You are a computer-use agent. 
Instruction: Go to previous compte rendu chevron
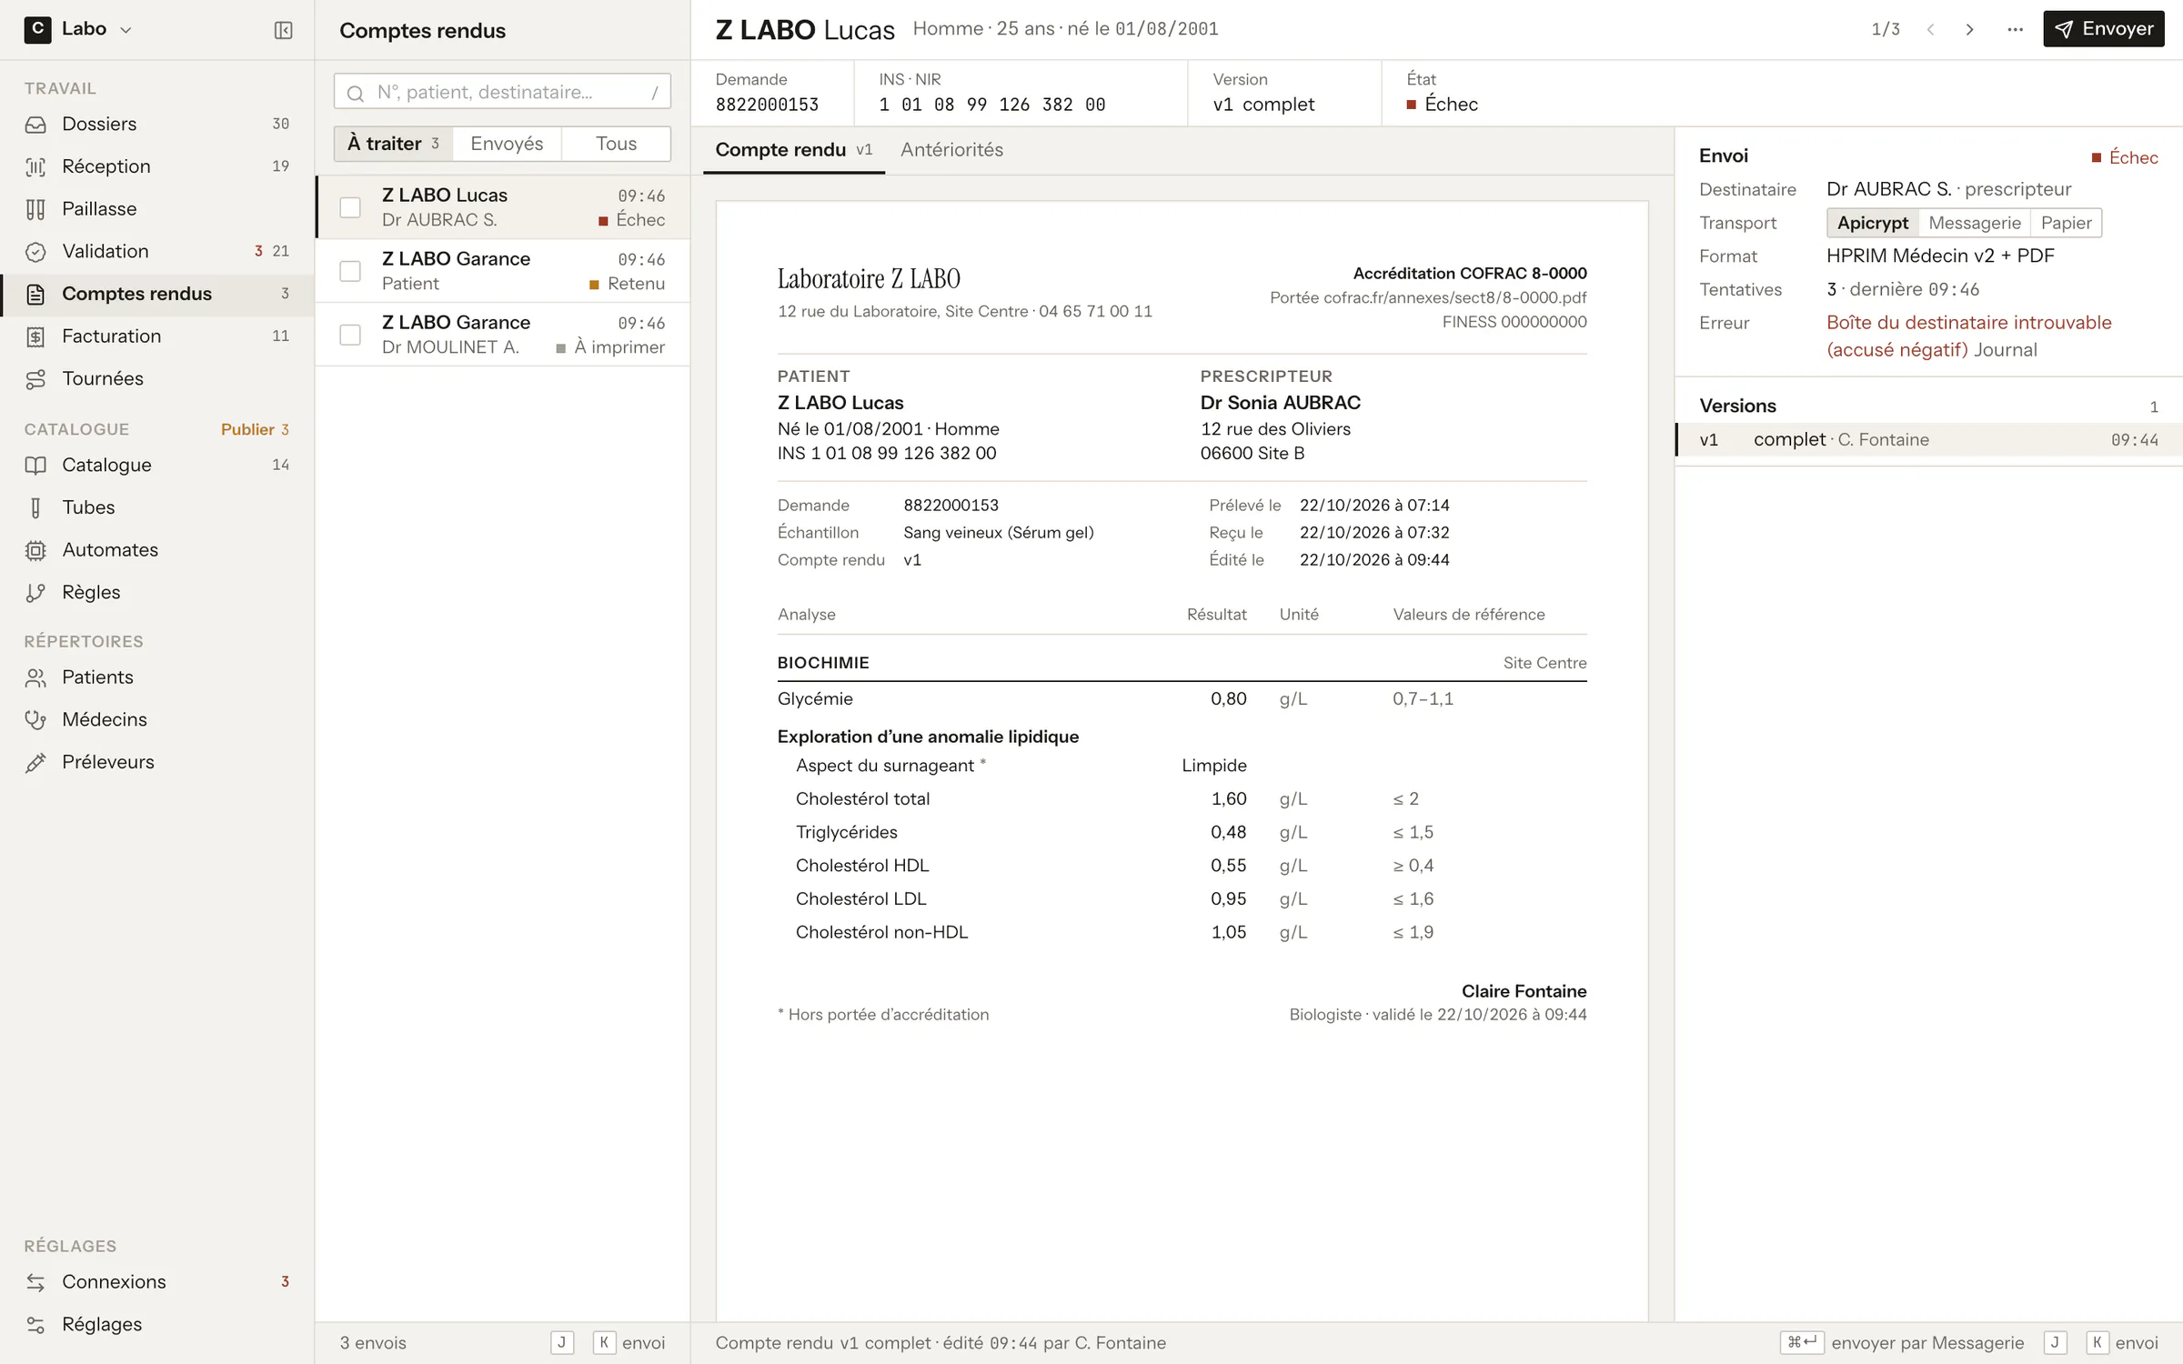pos(1930,29)
